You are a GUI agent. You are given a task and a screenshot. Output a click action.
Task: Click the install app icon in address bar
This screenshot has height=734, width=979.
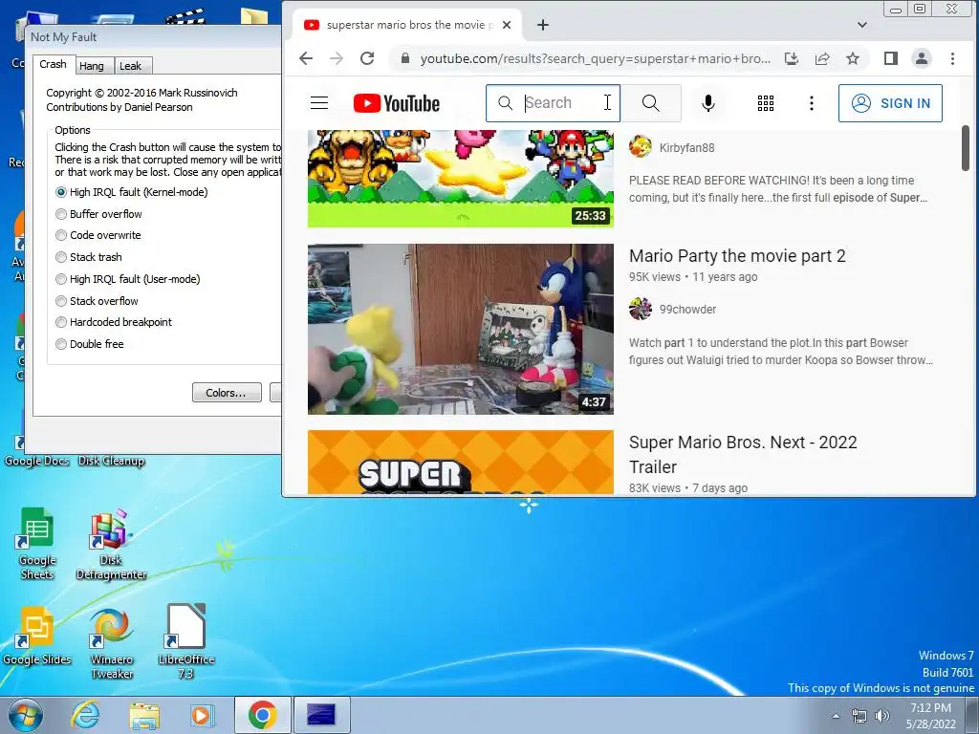(792, 58)
